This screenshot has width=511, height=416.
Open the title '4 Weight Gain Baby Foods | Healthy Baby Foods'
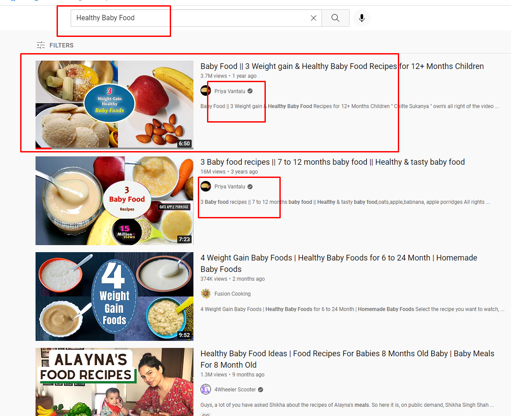click(x=339, y=263)
